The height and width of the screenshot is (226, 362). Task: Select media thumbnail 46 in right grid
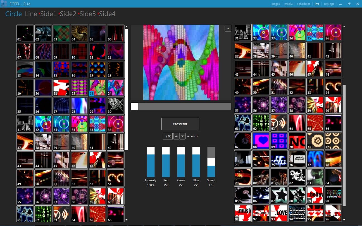(297, 69)
